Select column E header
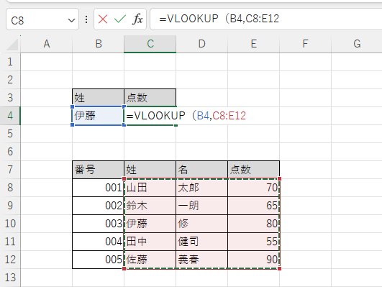 tap(254, 44)
